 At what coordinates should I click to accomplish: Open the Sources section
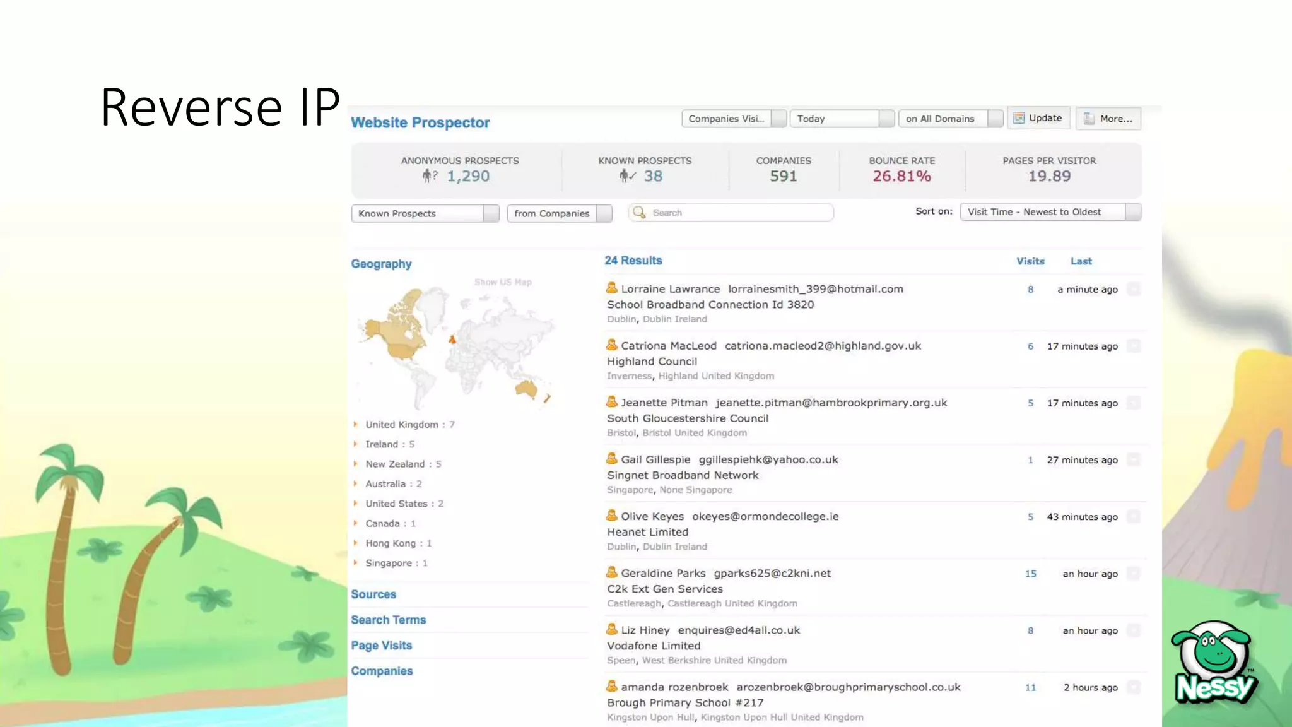[x=373, y=594]
